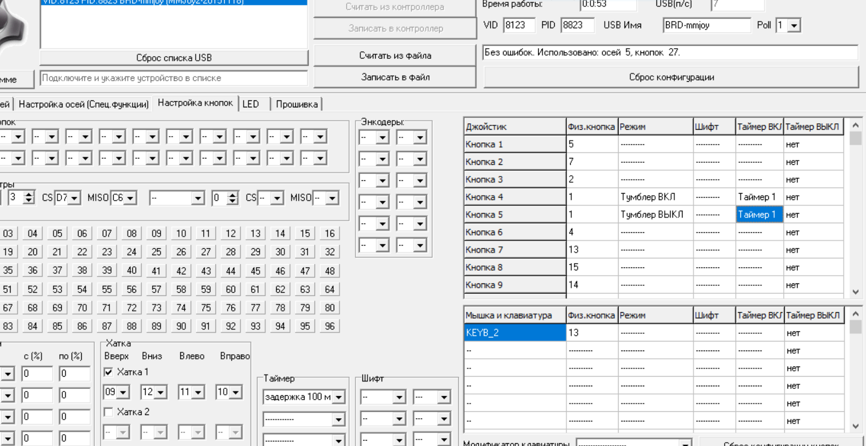Click Кнопка 7 physical button cell '13'

592,250
